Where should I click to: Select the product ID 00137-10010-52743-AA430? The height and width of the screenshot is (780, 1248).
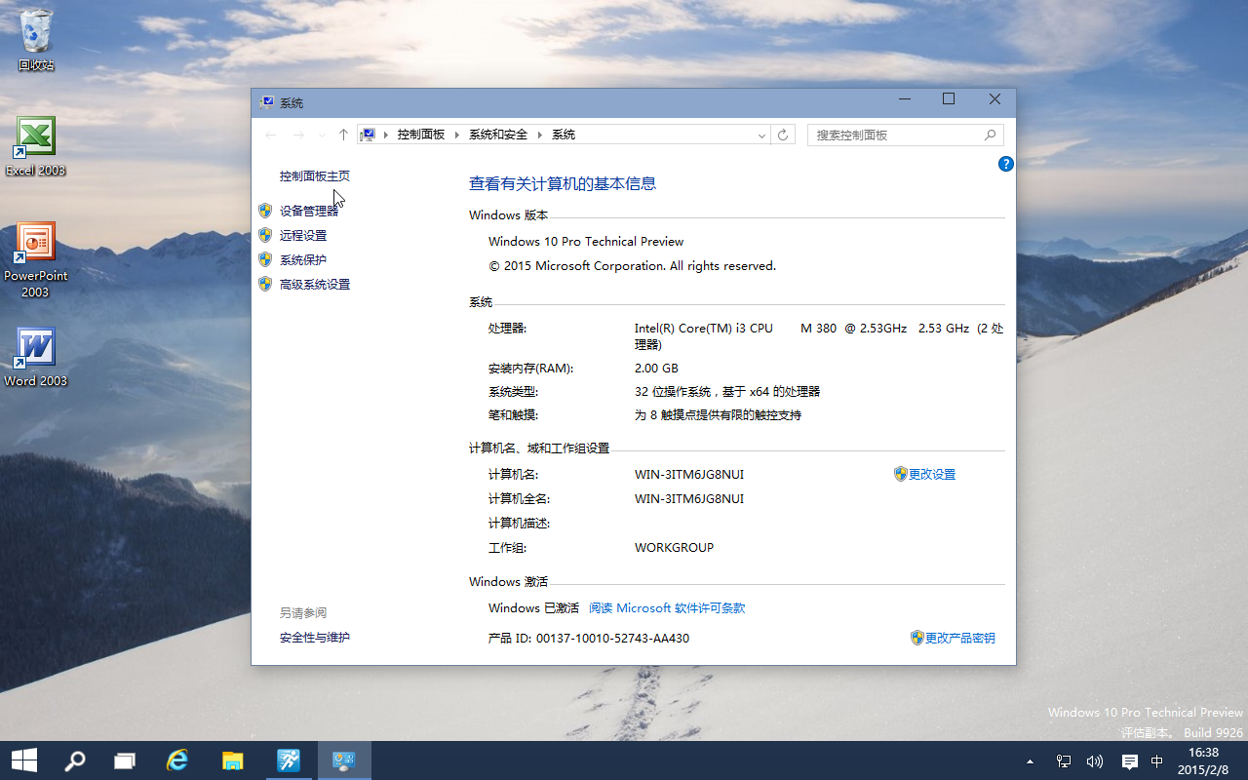point(612,639)
